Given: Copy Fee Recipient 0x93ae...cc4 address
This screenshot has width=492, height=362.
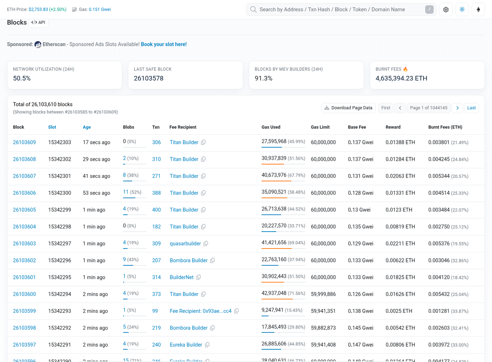Looking at the screenshot, I should (236, 311).
